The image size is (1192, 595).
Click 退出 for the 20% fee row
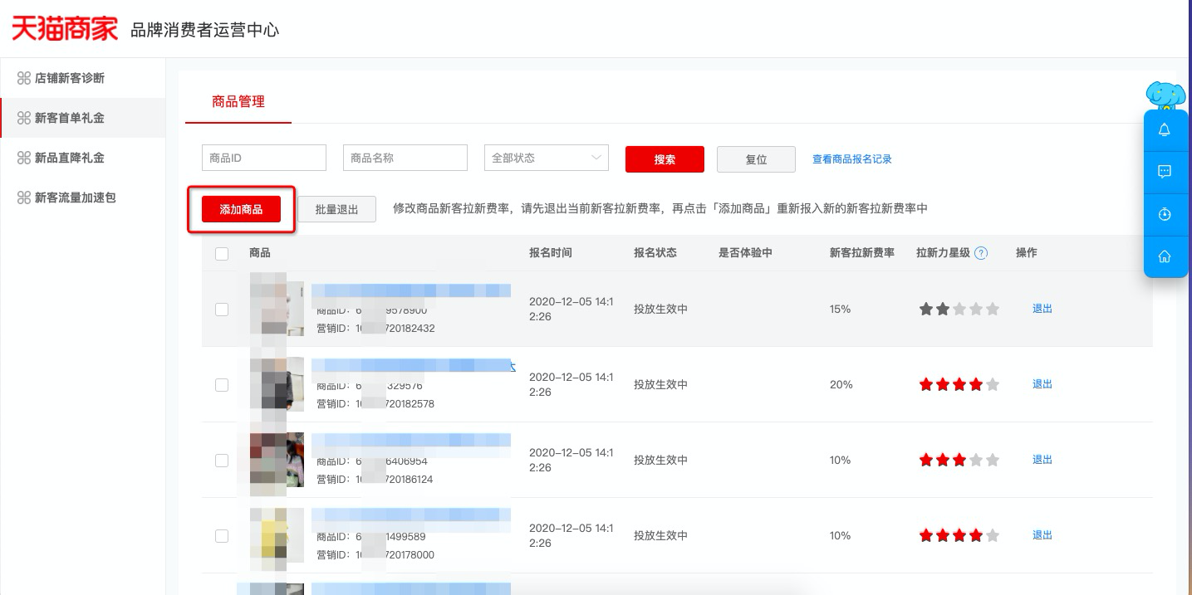1042,384
